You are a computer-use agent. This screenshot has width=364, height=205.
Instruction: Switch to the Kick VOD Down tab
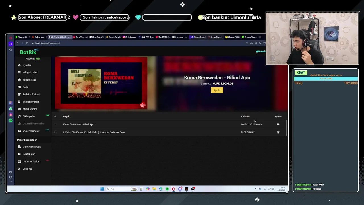(x=146, y=37)
